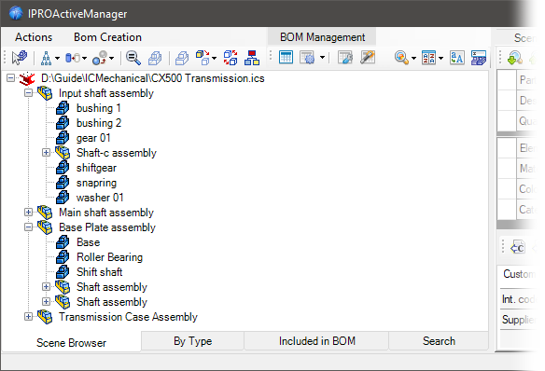This screenshot has width=545, height=371.
Task: Click the aA text case icon
Action: (456, 58)
